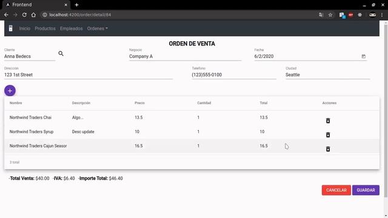Go back with the browser back arrow

[6, 15]
